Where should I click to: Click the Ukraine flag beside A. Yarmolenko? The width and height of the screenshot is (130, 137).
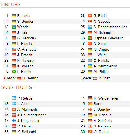(x=90, y=66)
